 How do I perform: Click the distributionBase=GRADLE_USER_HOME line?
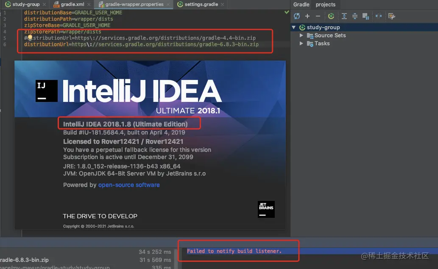[x=73, y=13]
